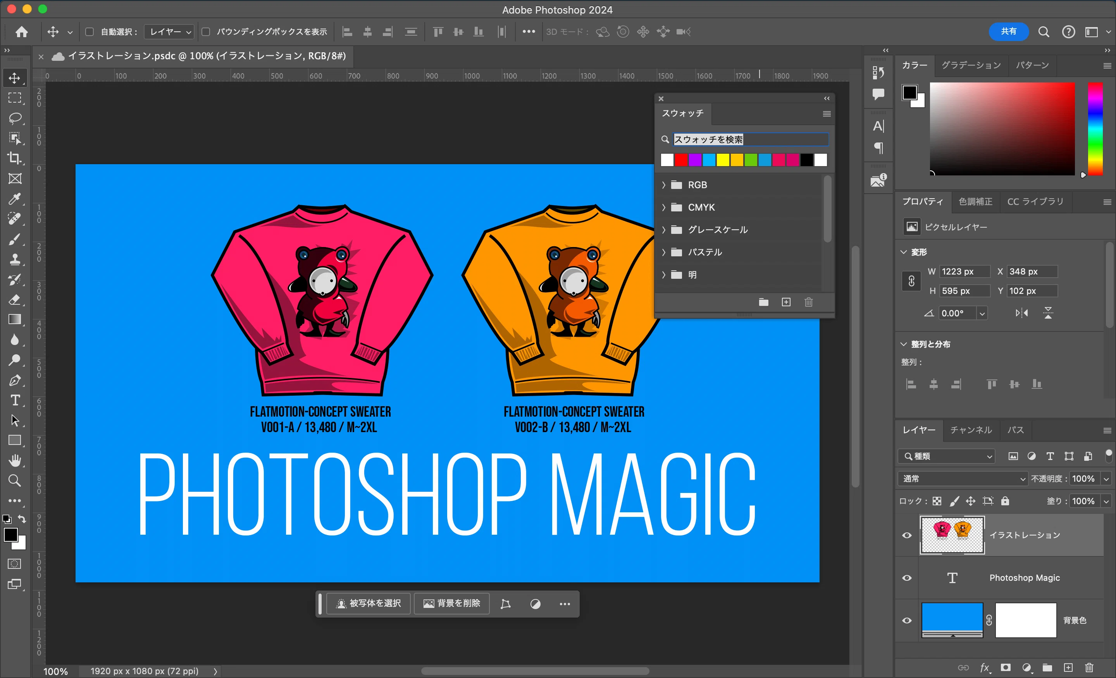Select the Gradient tool
The width and height of the screenshot is (1116, 678).
15,319
